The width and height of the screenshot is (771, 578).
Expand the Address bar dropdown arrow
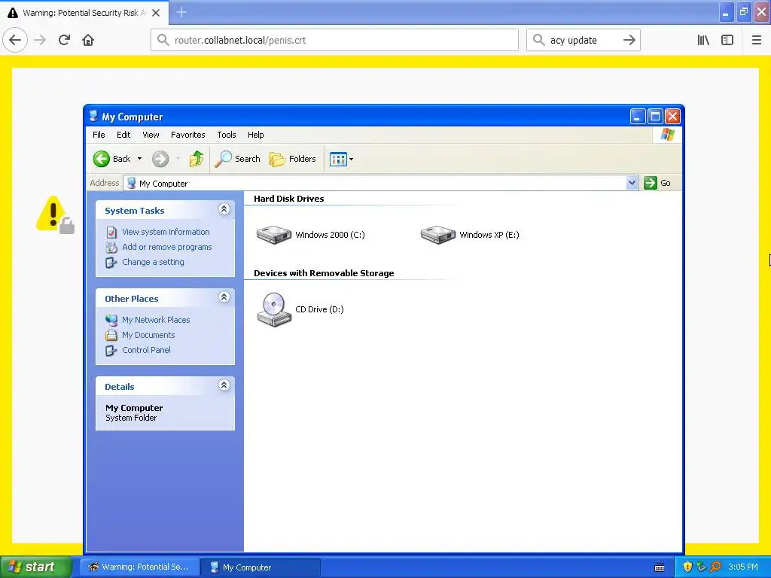click(x=632, y=183)
